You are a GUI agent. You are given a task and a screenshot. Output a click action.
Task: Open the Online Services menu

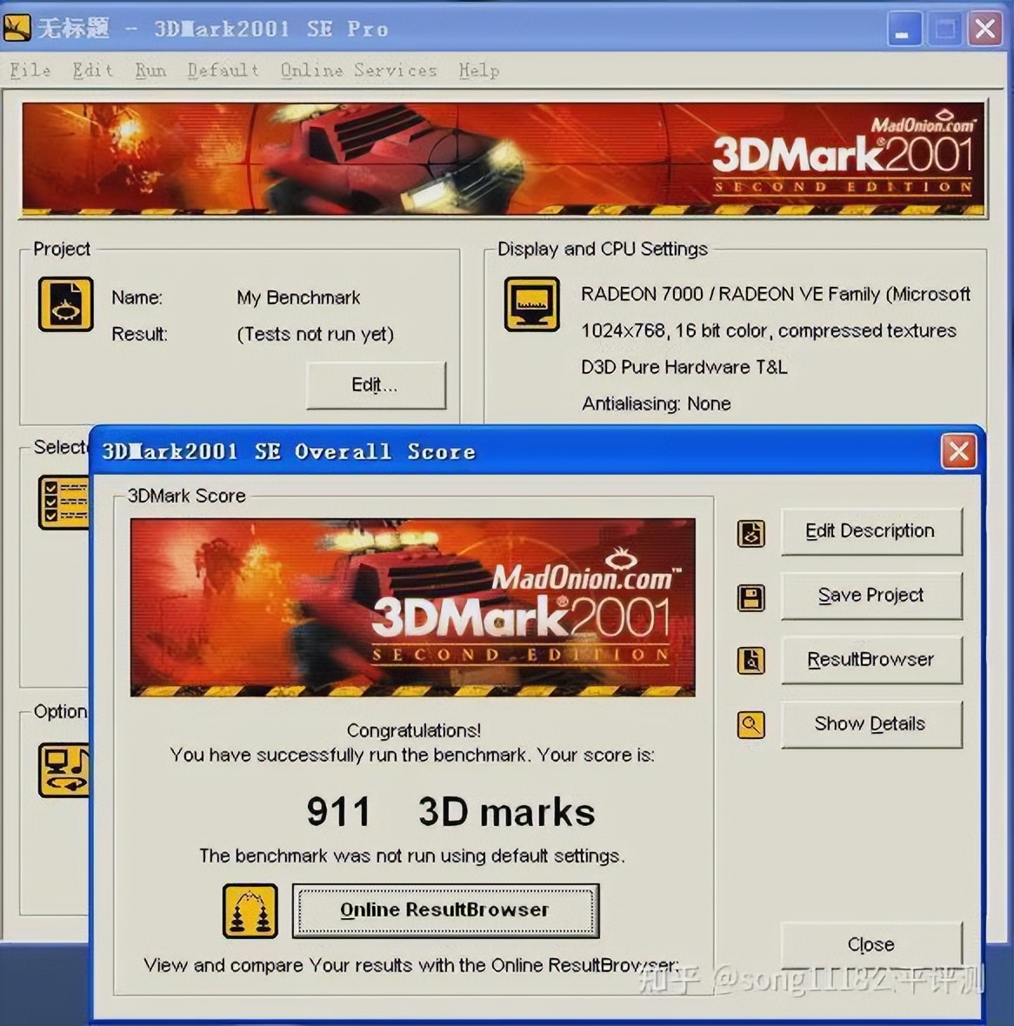(357, 70)
